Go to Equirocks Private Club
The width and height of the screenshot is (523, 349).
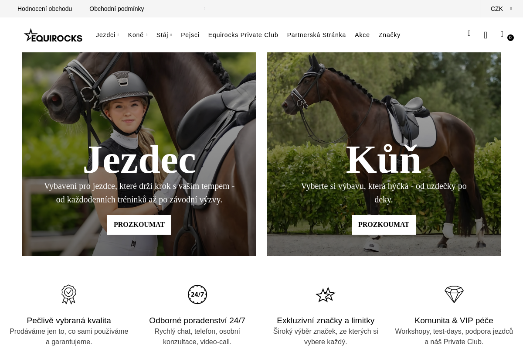(x=243, y=35)
